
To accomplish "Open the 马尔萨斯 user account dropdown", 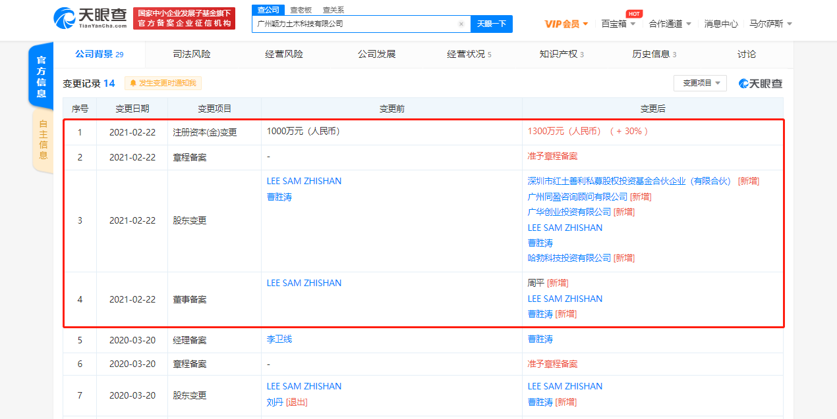I will [770, 24].
